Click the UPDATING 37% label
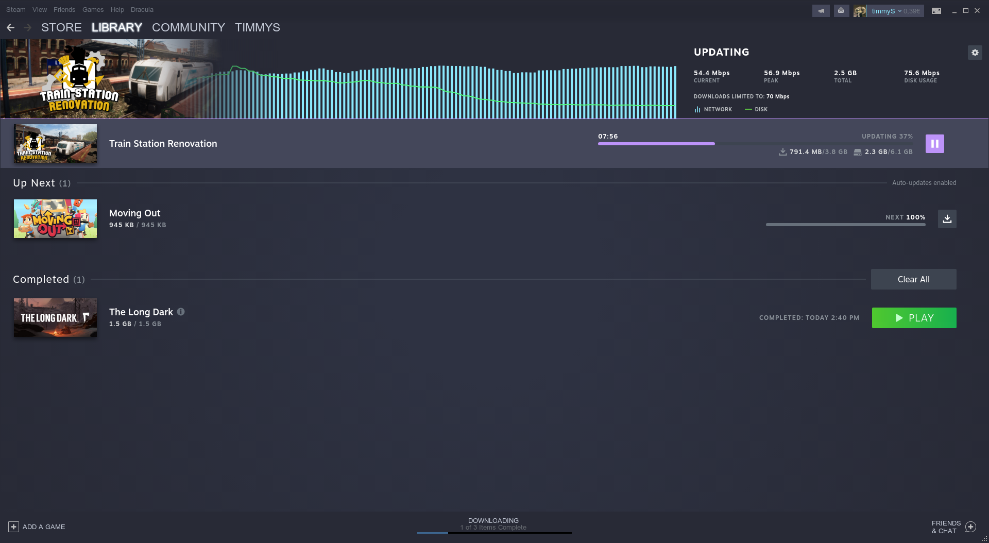Viewport: 989px width, 543px height. point(887,136)
